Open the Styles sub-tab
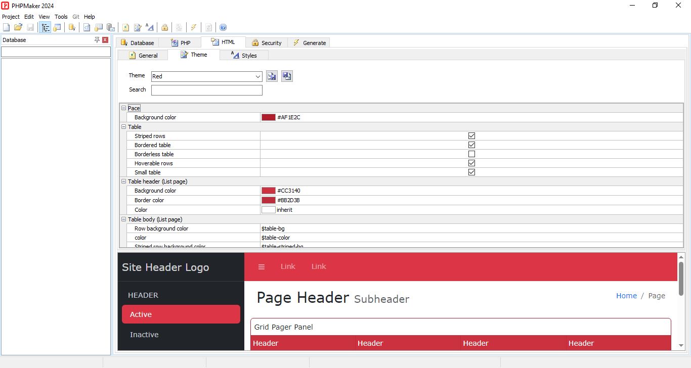691x368 pixels. [244, 56]
